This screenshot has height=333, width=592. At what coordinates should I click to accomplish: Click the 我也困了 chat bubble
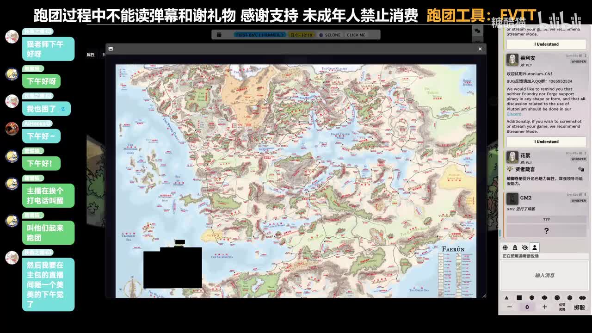(x=46, y=109)
